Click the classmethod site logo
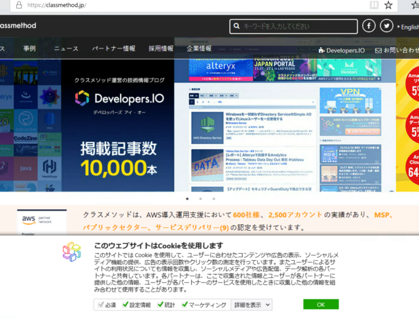This screenshot has height=319, width=419. tap(18, 25)
